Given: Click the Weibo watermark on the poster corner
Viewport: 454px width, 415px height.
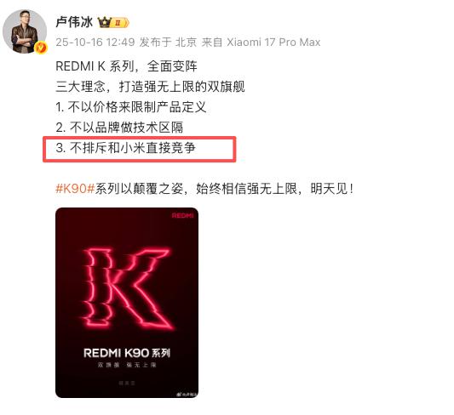Looking at the screenshot, I should point(187,395).
